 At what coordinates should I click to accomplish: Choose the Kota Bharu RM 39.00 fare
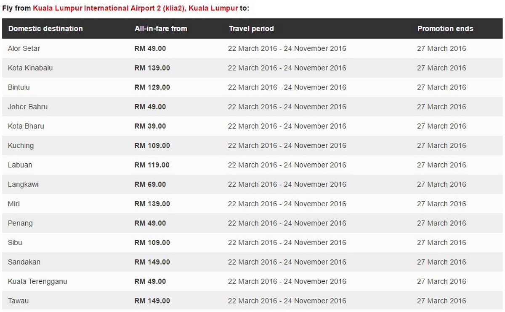150,126
